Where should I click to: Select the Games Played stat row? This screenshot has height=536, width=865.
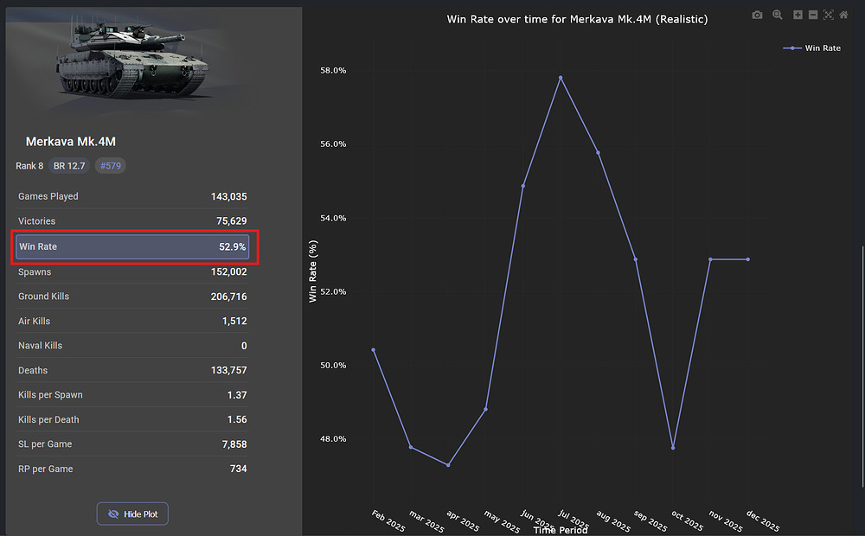point(132,197)
